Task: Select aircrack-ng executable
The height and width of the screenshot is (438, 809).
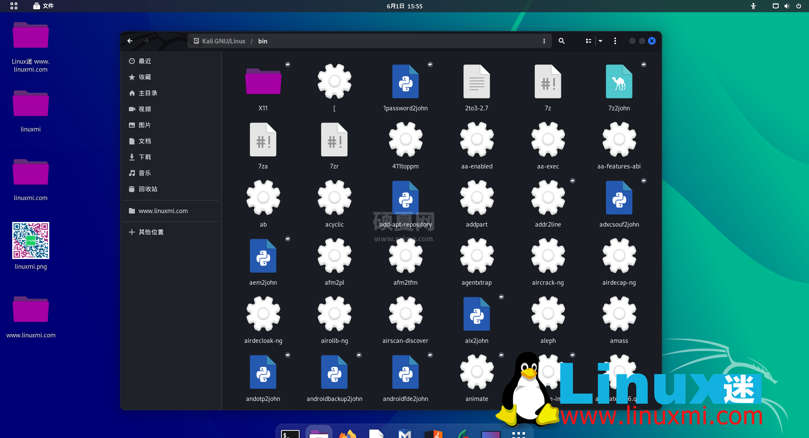Action: [x=548, y=262]
